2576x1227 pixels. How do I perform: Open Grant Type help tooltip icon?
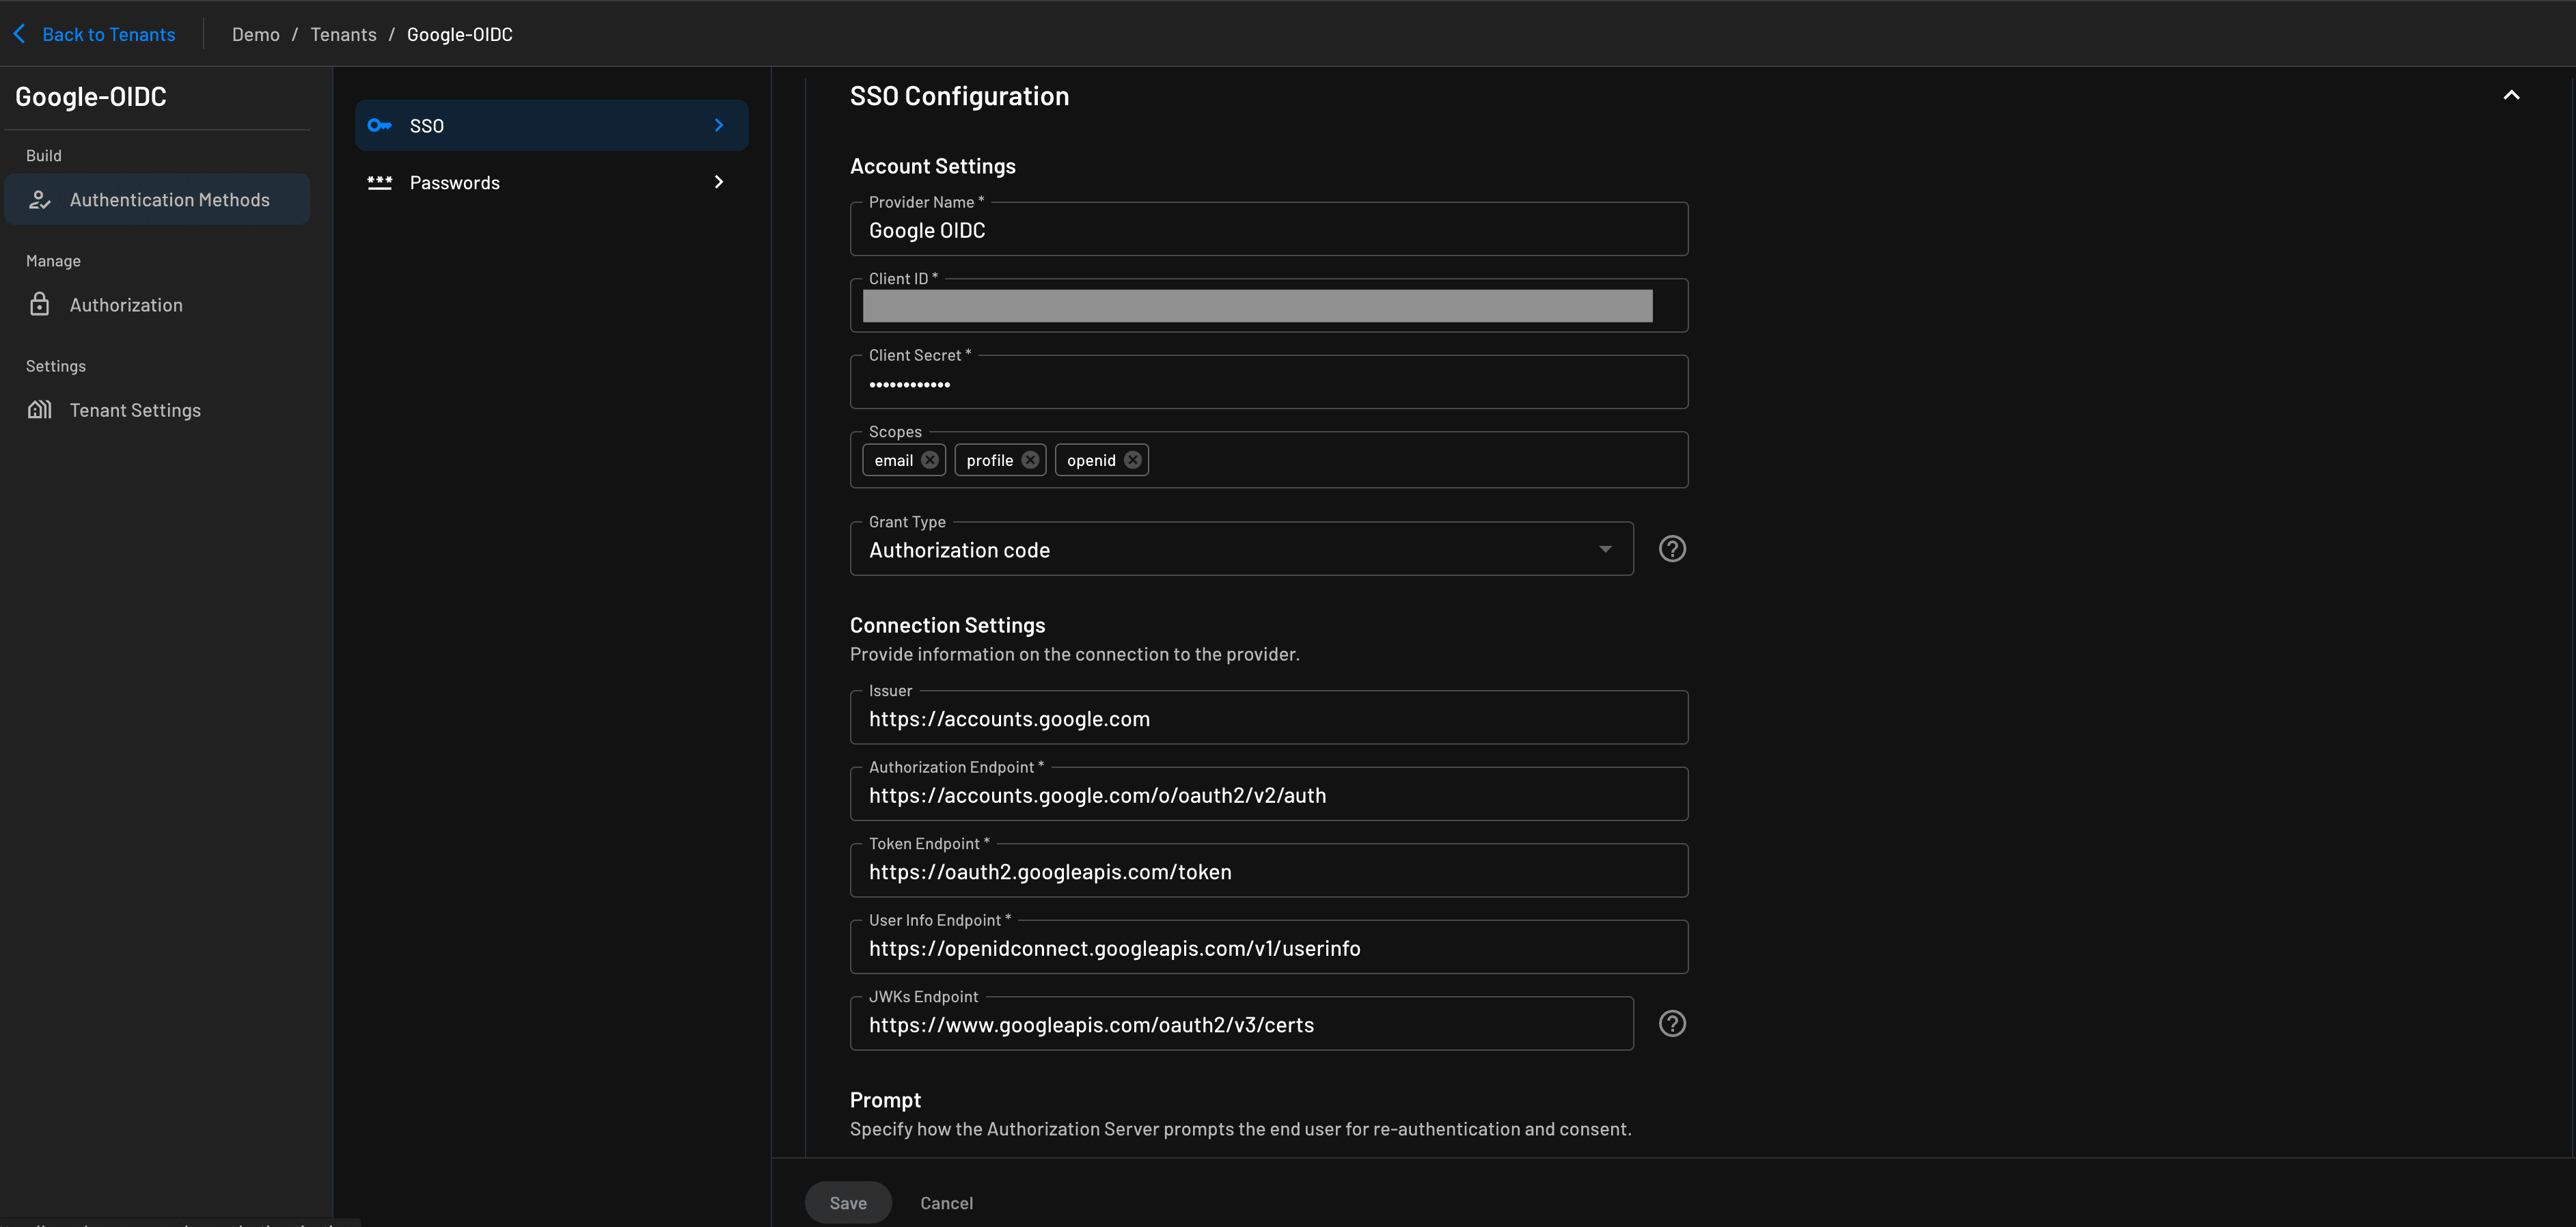1672,549
